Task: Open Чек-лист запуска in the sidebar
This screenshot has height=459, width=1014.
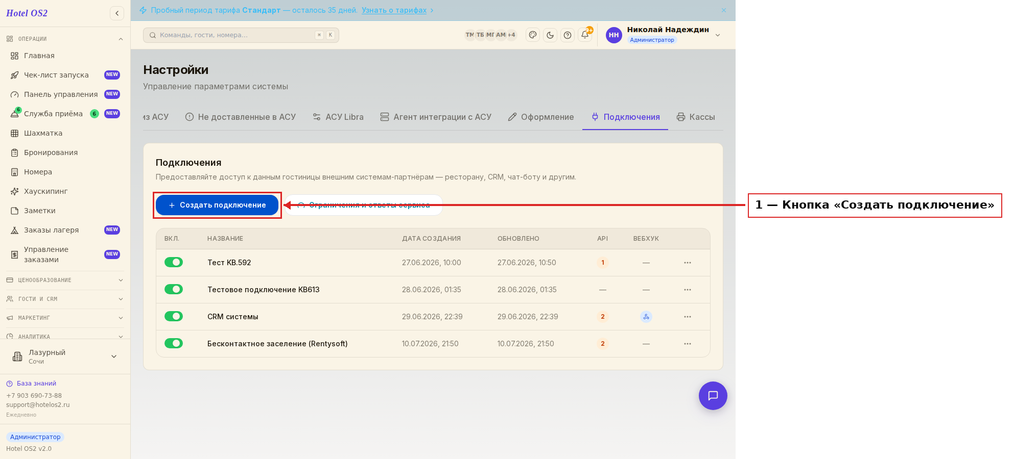Action: 65,75
